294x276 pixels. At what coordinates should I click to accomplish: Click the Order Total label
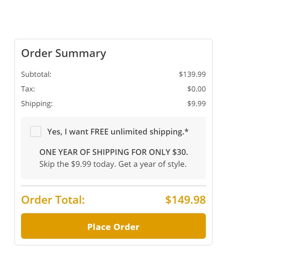(x=53, y=200)
